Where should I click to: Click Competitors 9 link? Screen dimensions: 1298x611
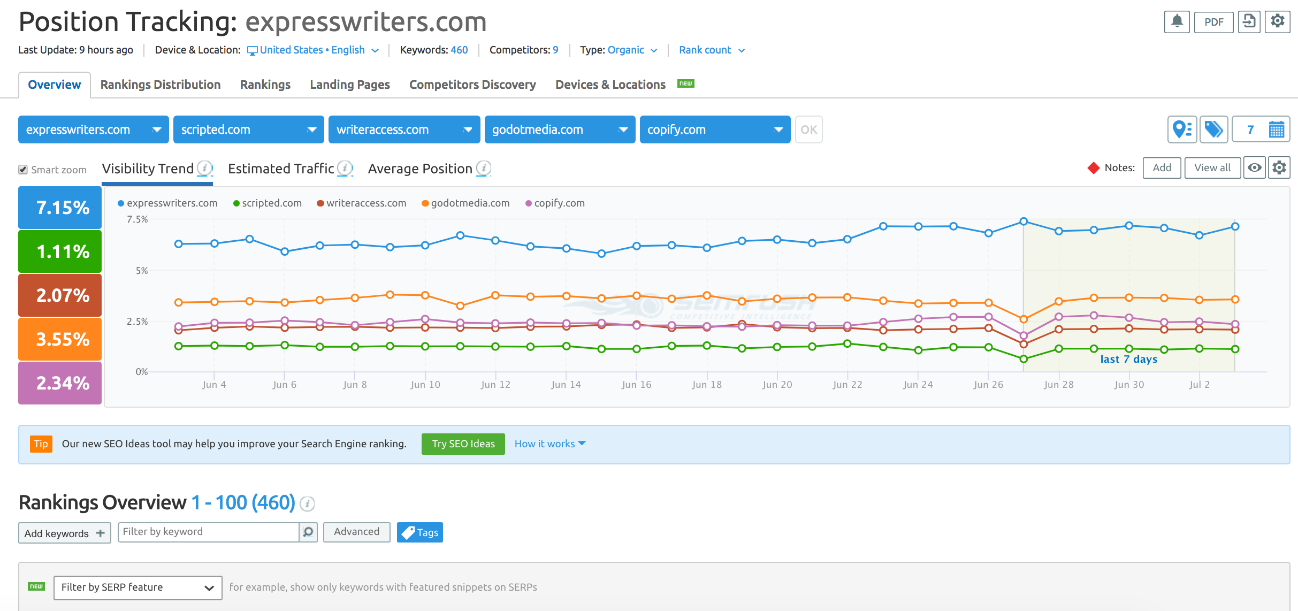coord(555,50)
